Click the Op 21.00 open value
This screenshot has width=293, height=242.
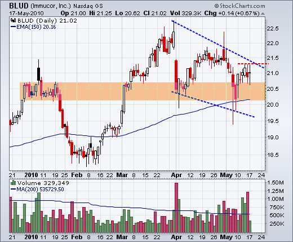(x=73, y=14)
